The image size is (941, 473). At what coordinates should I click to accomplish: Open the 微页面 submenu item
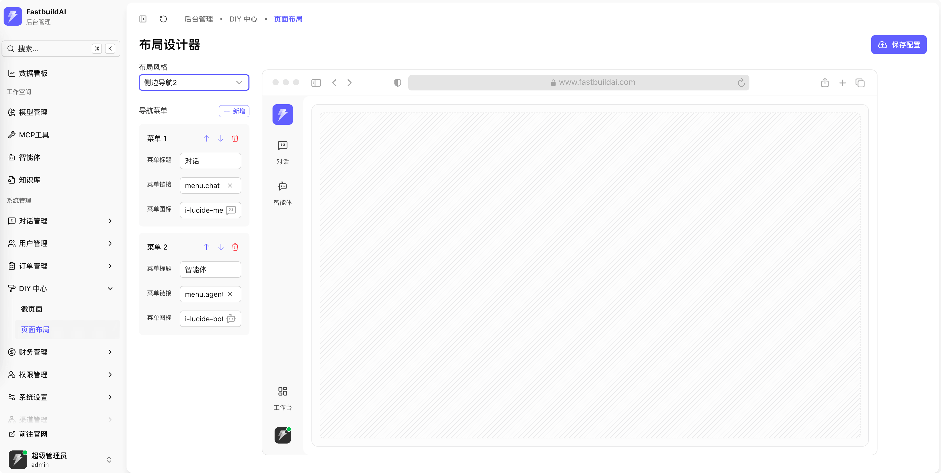tap(32, 309)
